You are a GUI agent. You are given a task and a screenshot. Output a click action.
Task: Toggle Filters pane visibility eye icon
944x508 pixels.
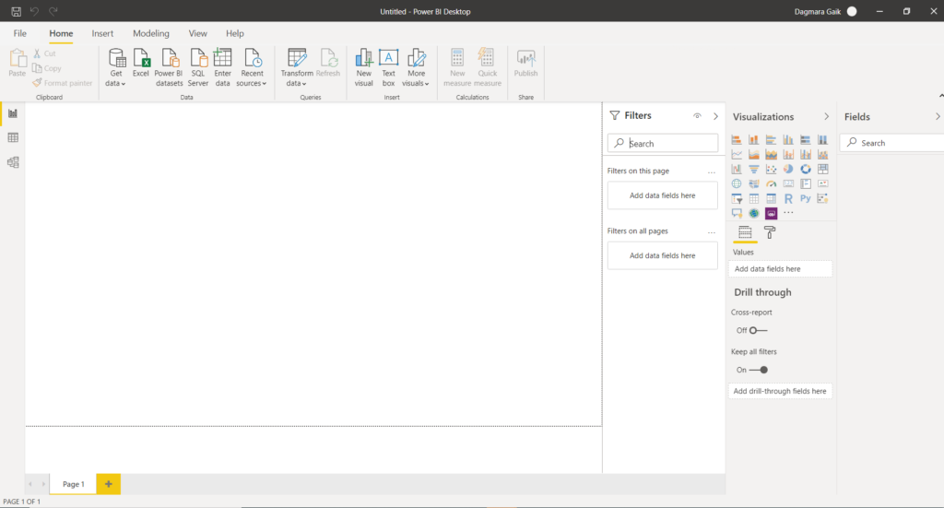pos(697,115)
